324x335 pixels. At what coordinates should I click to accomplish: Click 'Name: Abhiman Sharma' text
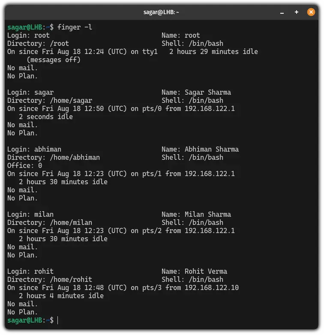tap(200, 150)
